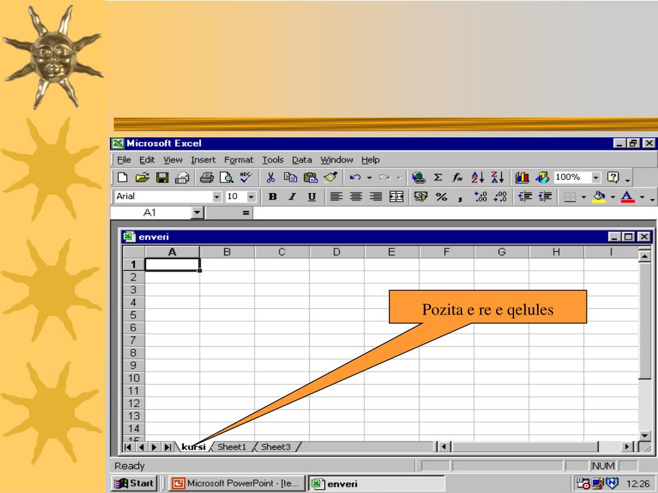Click Merge and Center icon
Viewport: 658px width, 493px height.
pyautogui.click(x=396, y=196)
